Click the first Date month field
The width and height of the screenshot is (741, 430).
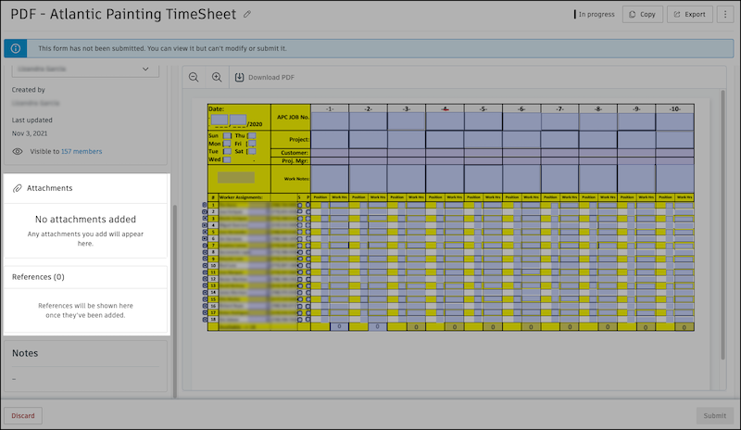pos(220,120)
